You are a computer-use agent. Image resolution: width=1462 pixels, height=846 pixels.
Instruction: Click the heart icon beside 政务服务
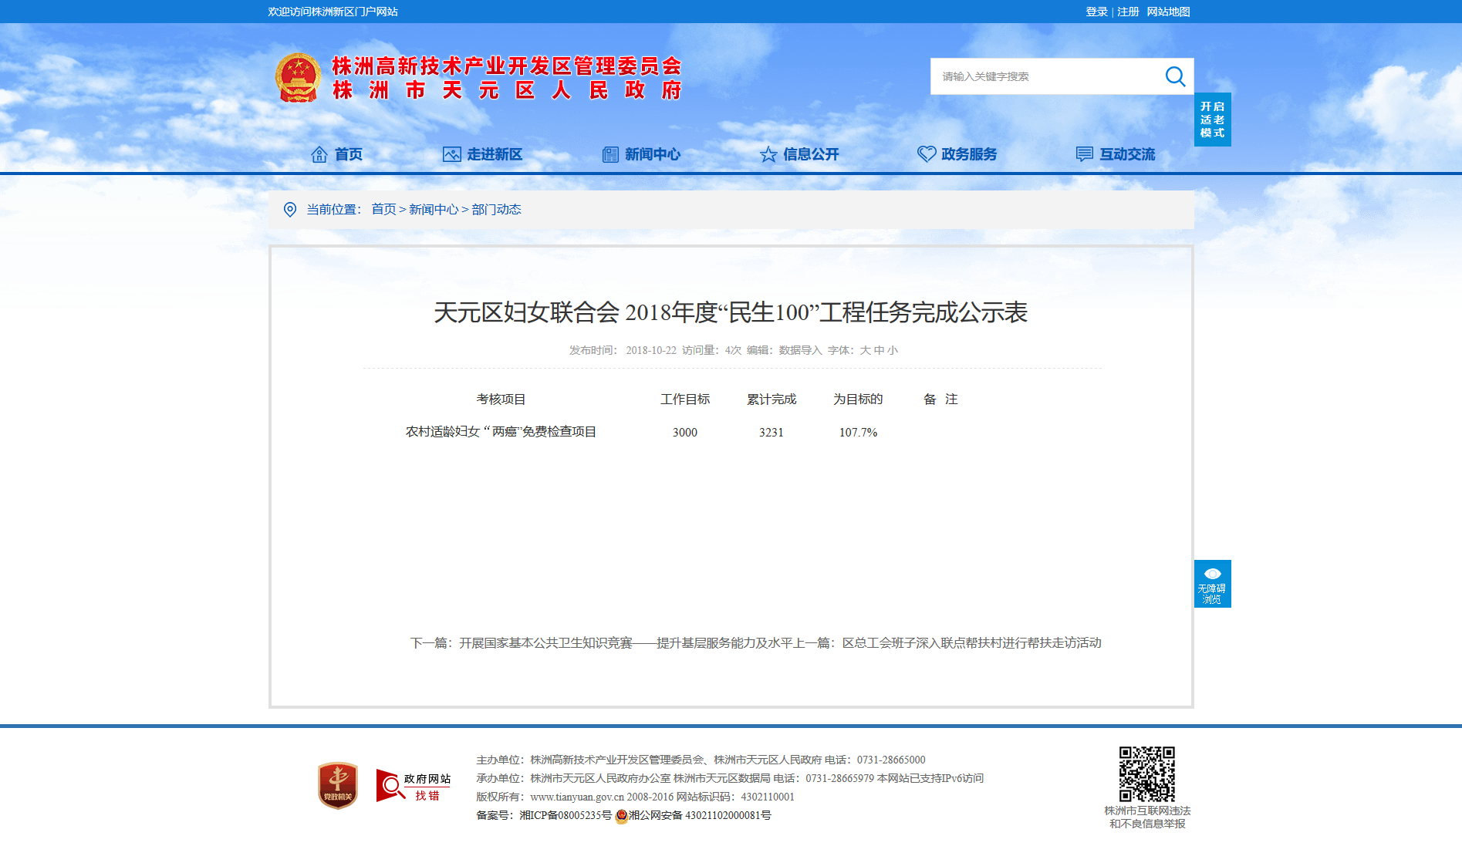point(927,154)
